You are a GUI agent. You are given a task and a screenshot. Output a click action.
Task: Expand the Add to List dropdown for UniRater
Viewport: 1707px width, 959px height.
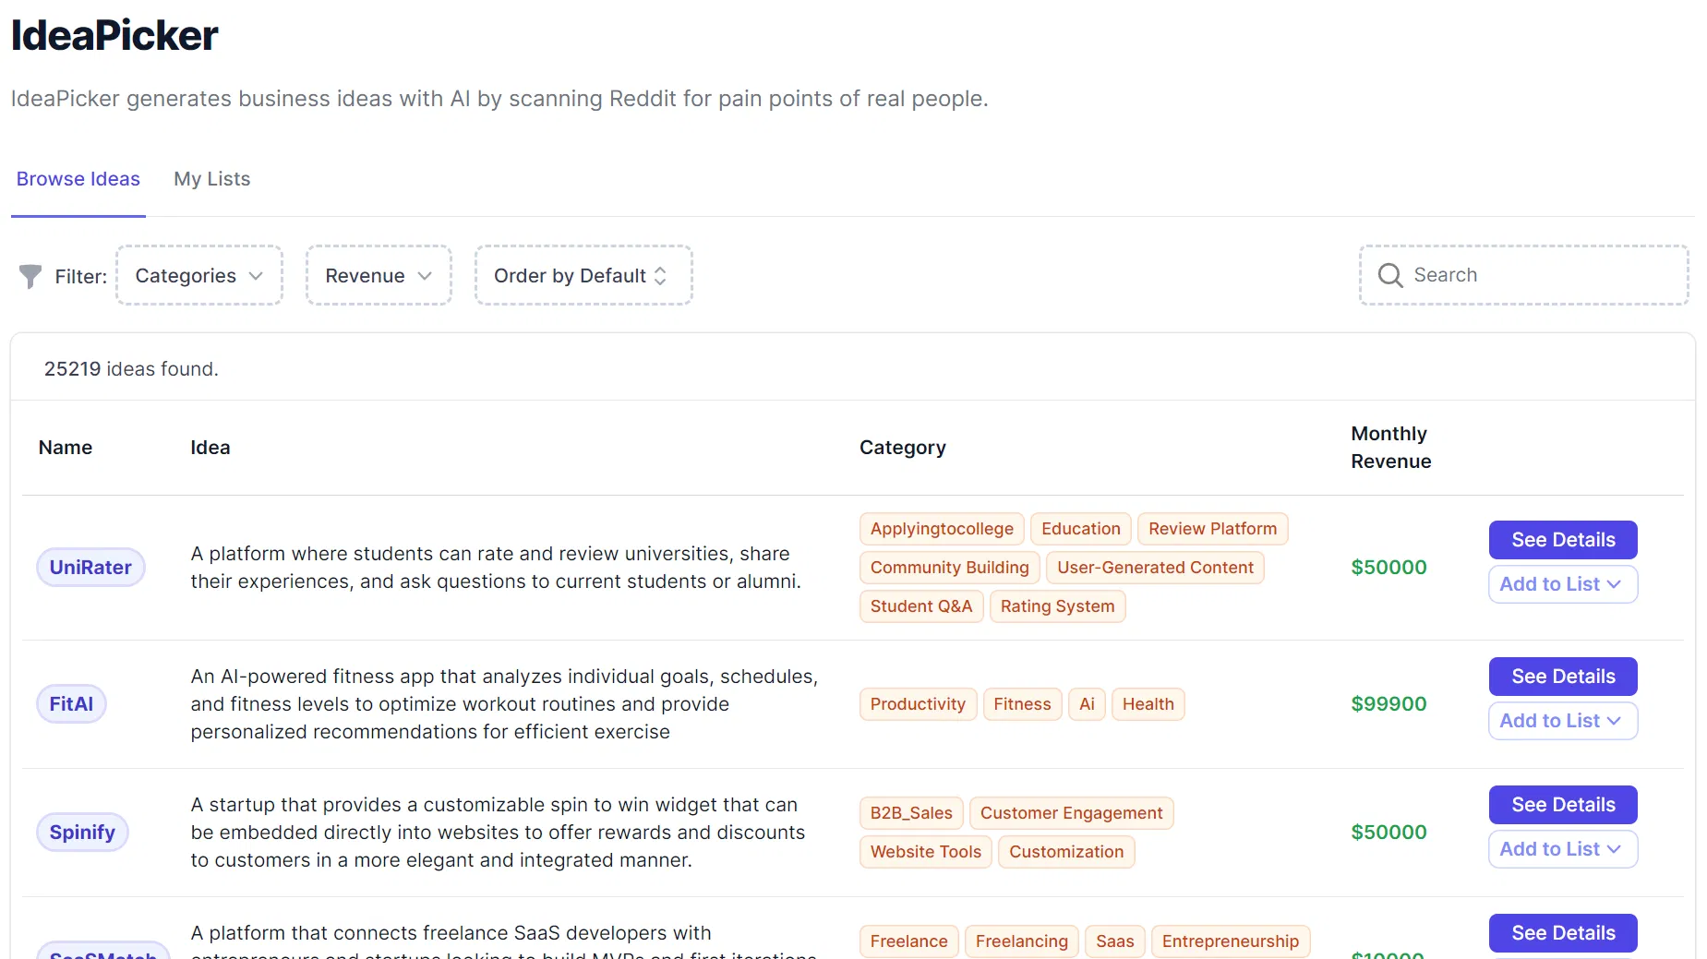1562,584
